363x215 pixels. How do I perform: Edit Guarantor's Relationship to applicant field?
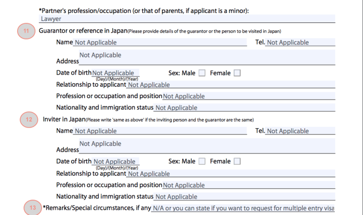[231, 85]
